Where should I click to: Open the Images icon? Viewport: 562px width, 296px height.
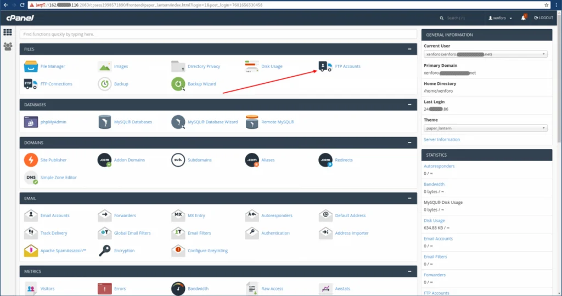pos(105,66)
